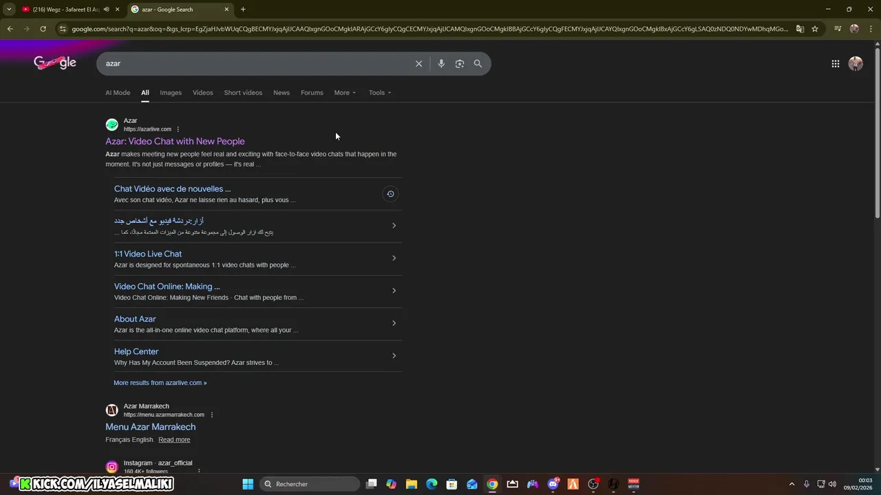
Task: Click More results from azarlive.com
Action: pos(160,383)
